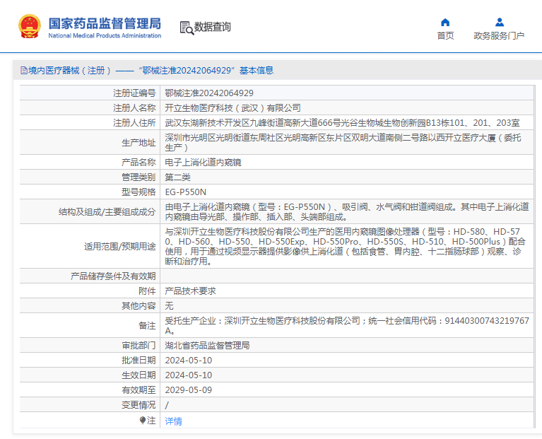Click the 审批部门 row label

[x=139, y=345]
